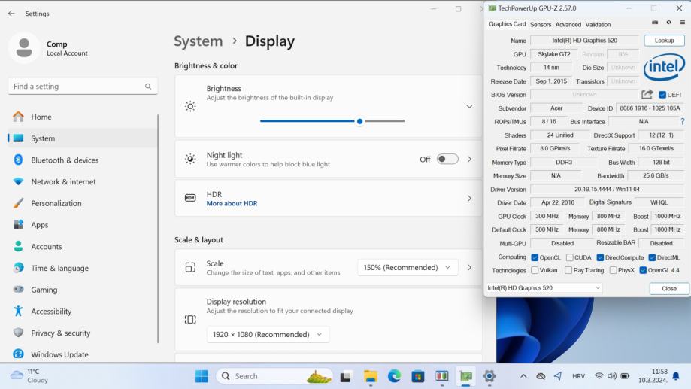Open the Display resolution dropdown

point(268,334)
